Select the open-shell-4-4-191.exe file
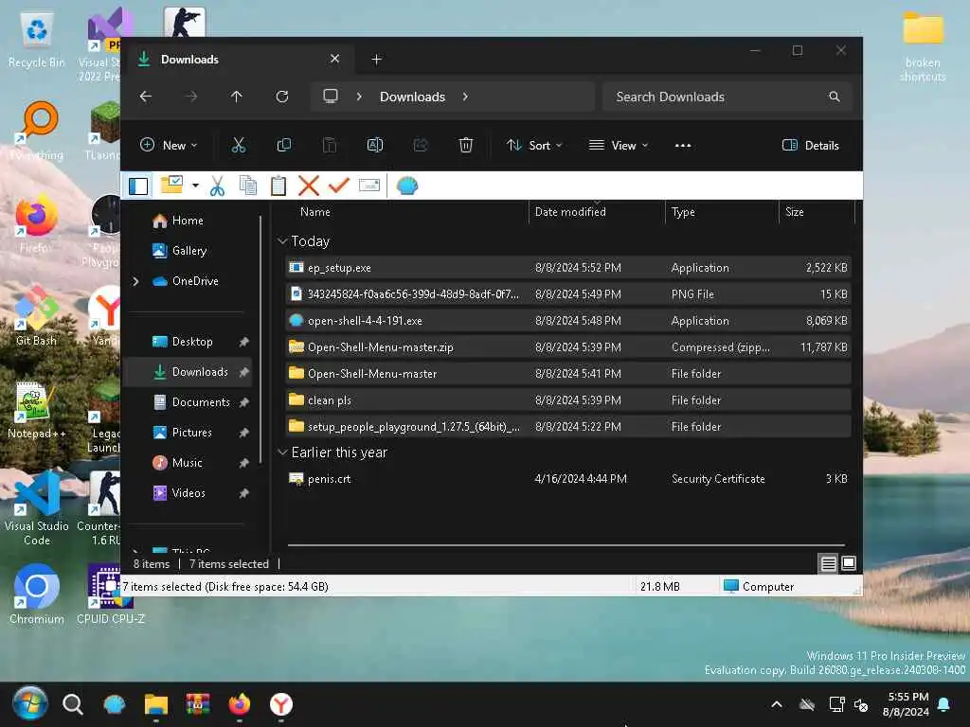This screenshot has height=727, width=970. 568,321
